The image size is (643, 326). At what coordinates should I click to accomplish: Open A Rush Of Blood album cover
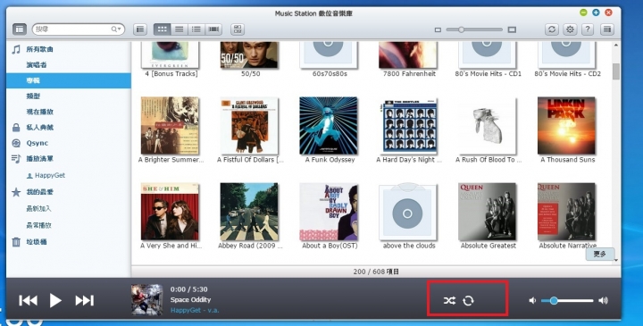click(x=487, y=126)
